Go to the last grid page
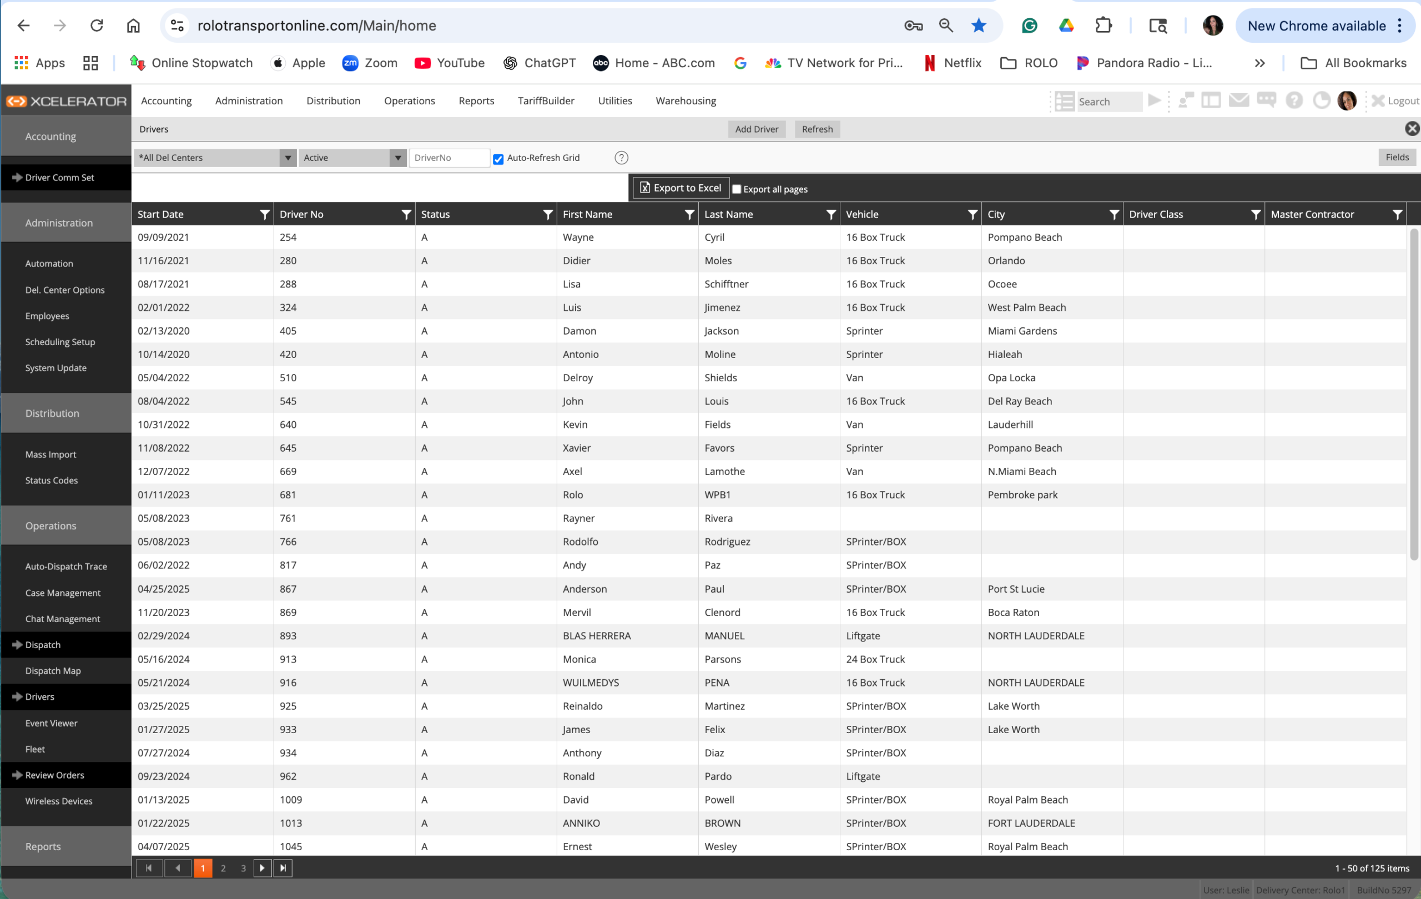The height and width of the screenshot is (899, 1421). click(x=283, y=868)
